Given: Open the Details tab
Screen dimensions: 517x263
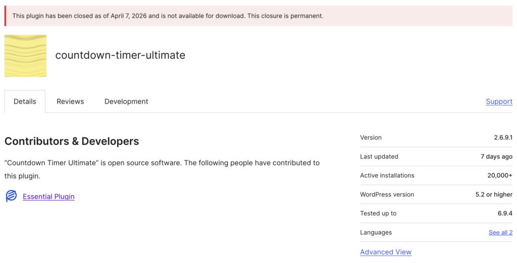Looking at the screenshot, I should [x=25, y=101].
